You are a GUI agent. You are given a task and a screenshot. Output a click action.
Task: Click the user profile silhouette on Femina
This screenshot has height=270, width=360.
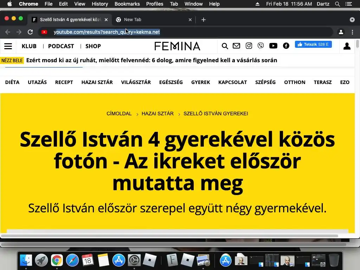pos(347,46)
